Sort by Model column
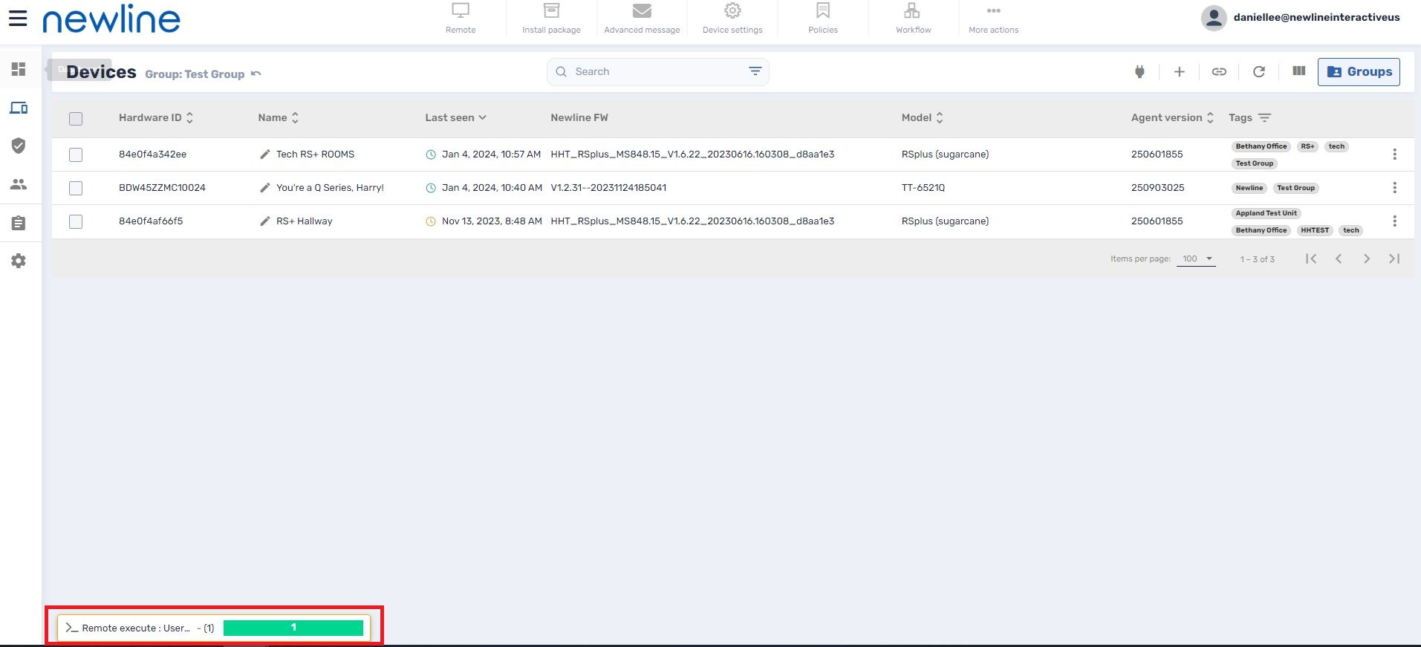Viewport: 1421px width, 647px height. point(922,117)
